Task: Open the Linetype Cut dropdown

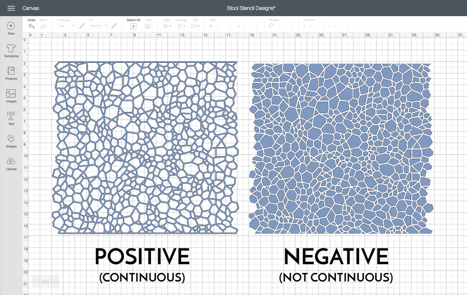Action: coord(67,26)
